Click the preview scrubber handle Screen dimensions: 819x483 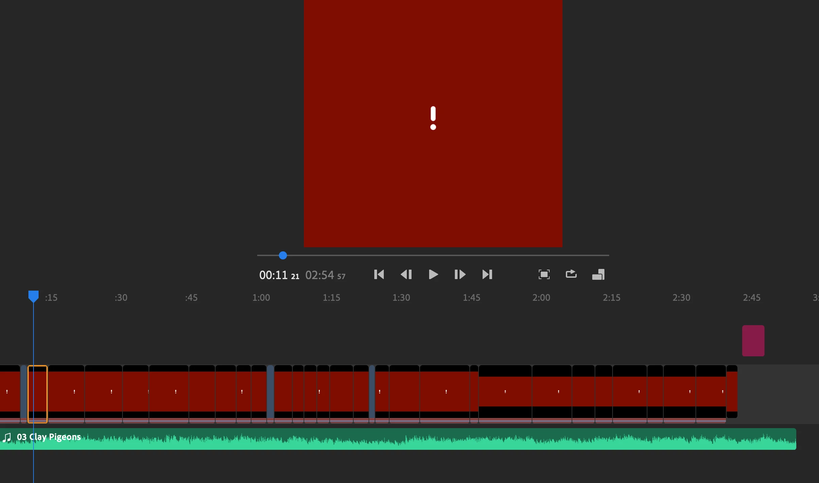pyautogui.click(x=283, y=255)
